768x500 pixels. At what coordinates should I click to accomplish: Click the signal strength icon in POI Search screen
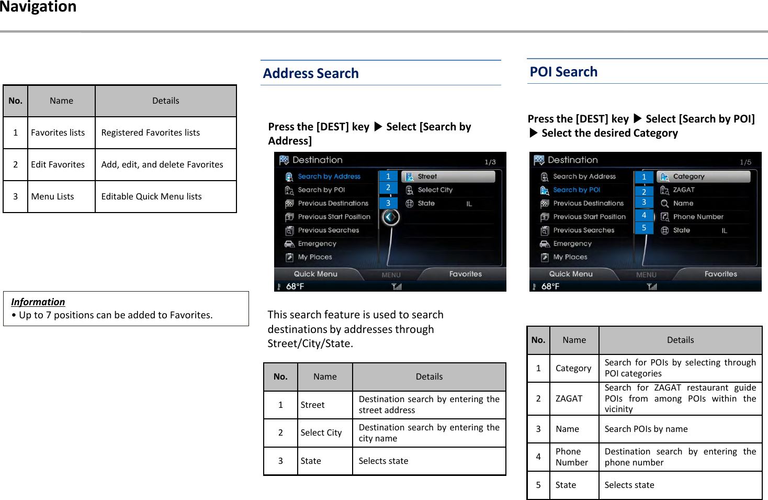[x=652, y=286]
